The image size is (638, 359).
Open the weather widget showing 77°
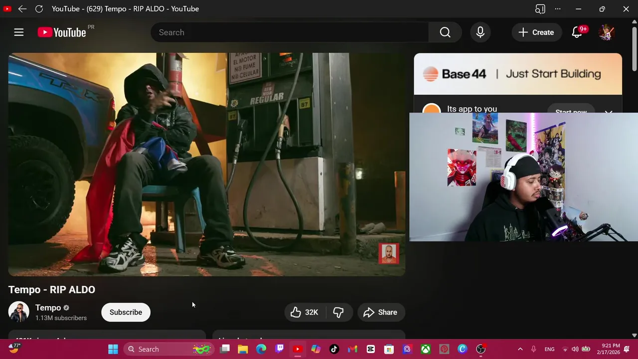coord(14,349)
